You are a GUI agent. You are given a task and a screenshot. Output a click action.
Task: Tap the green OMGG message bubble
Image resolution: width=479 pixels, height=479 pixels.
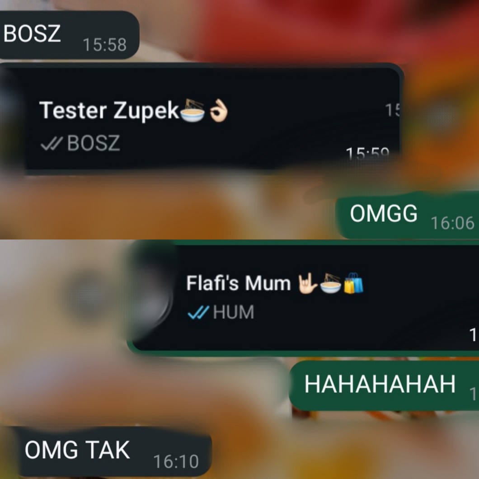point(407,215)
